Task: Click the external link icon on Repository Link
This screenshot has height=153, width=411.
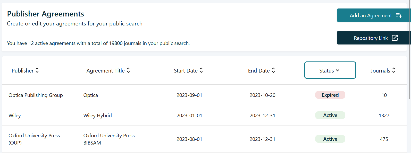Action: pos(395,38)
